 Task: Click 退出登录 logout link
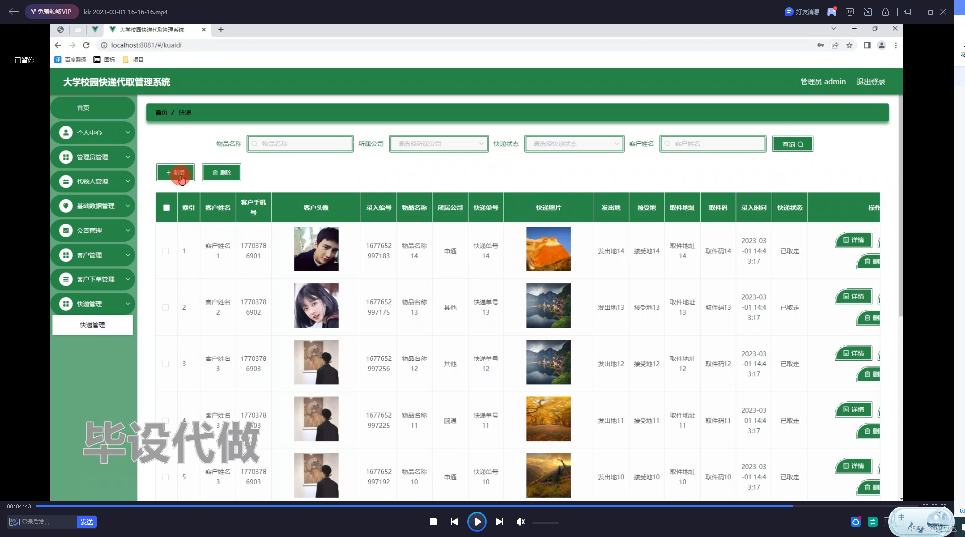coord(870,82)
